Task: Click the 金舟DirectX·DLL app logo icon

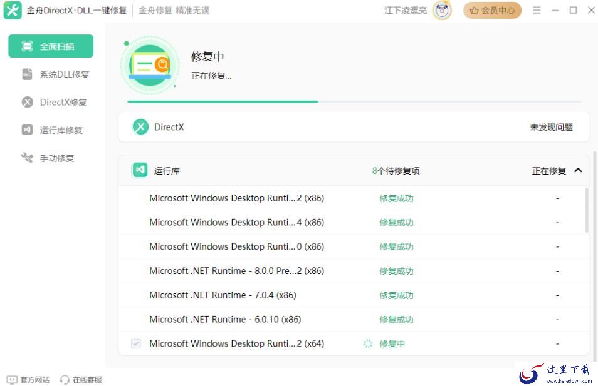Action: [x=12, y=10]
